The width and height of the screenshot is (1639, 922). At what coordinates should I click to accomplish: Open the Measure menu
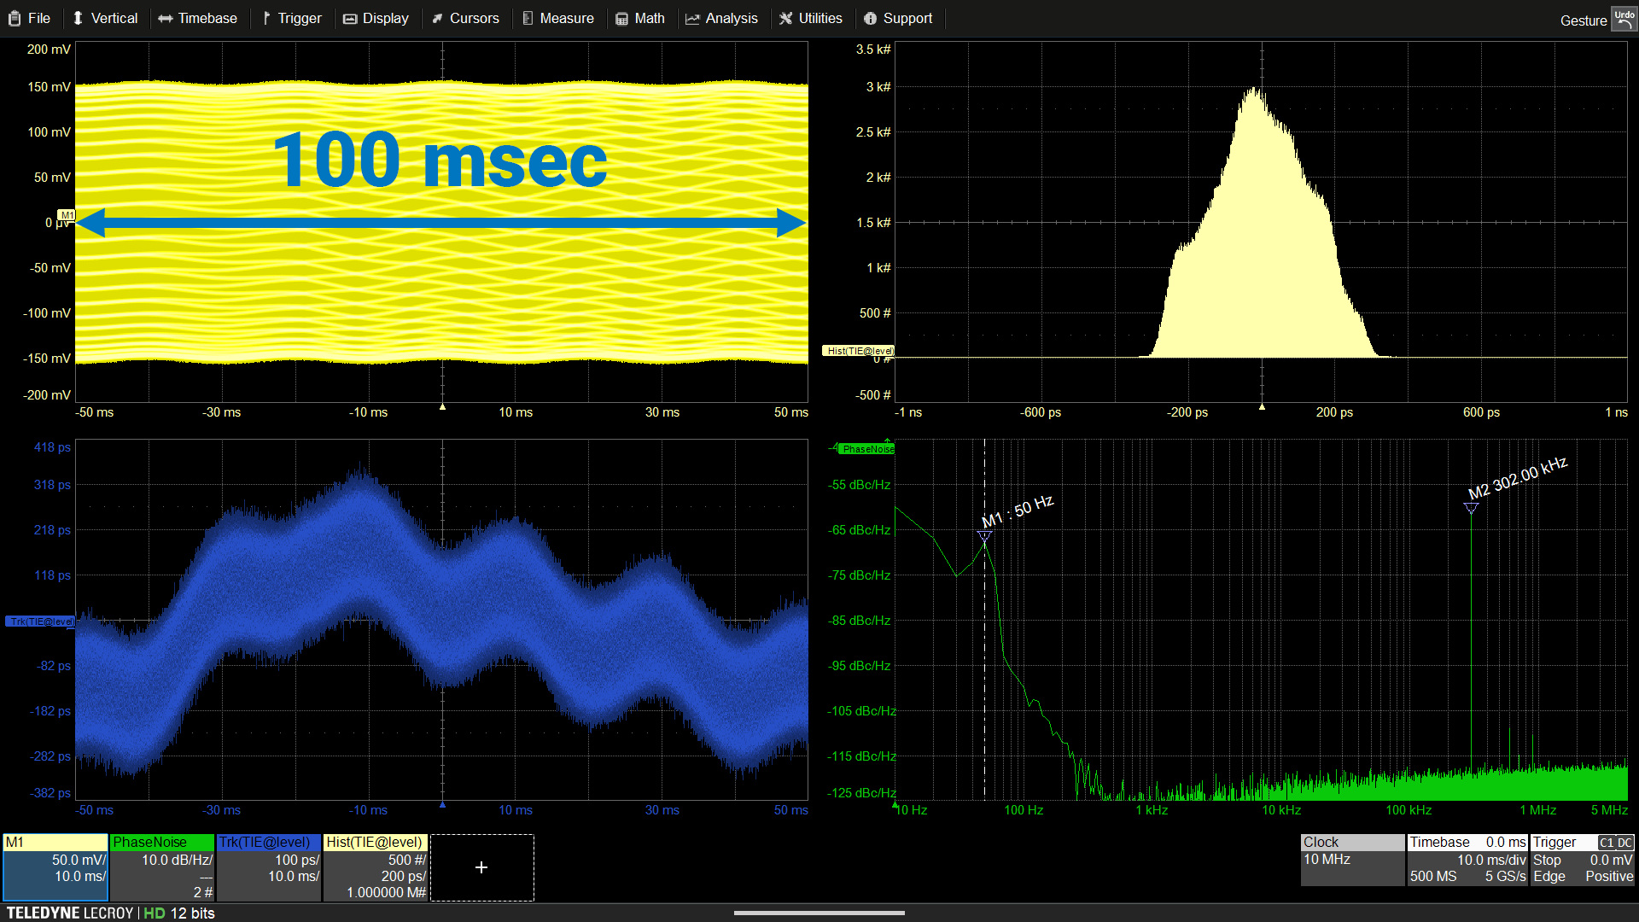pyautogui.click(x=557, y=18)
